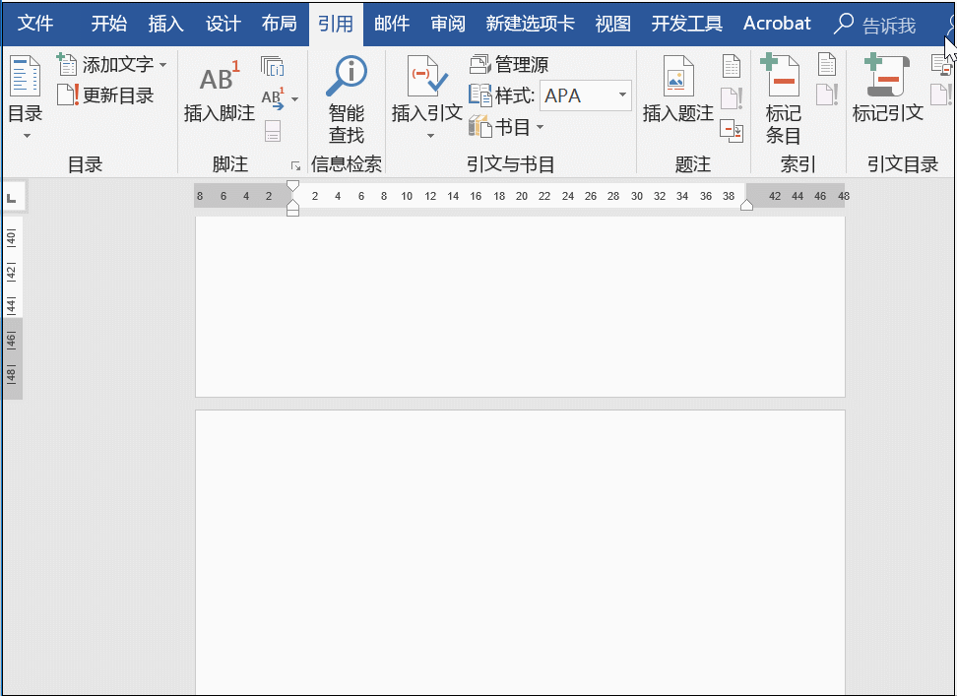Switch to the 邮件 tab
The height and width of the screenshot is (696, 957).
click(x=392, y=24)
